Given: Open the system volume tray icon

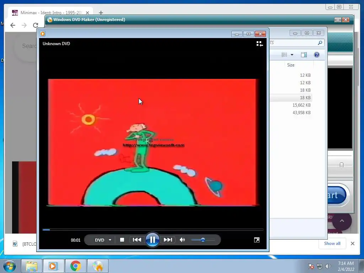Looking at the screenshot, I should coord(328,266).
